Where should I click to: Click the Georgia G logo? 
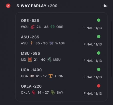click(32, 76)
